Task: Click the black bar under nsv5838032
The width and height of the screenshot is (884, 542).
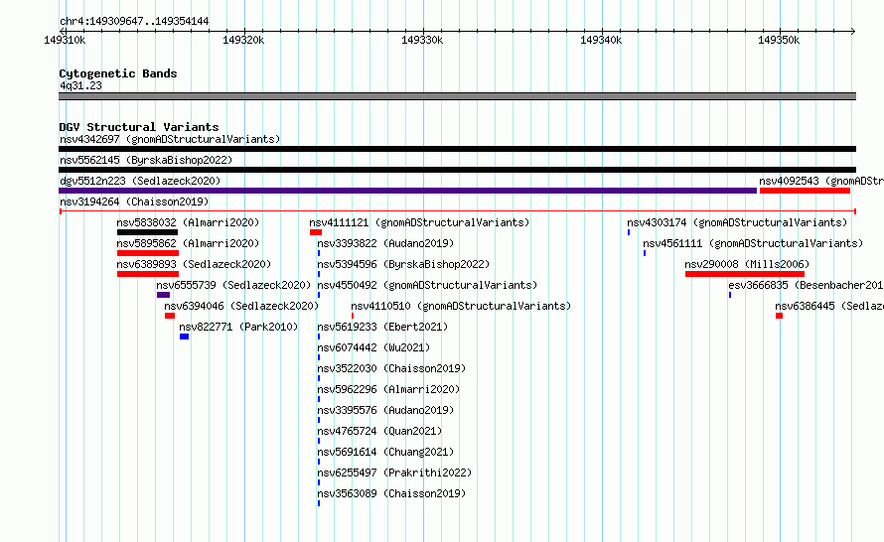Action: (x=147, y=232)
